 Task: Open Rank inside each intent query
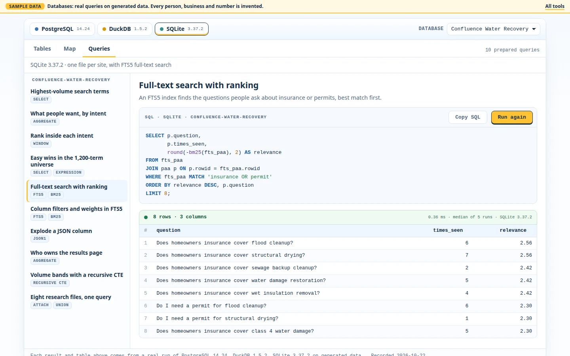click(77, 139)
